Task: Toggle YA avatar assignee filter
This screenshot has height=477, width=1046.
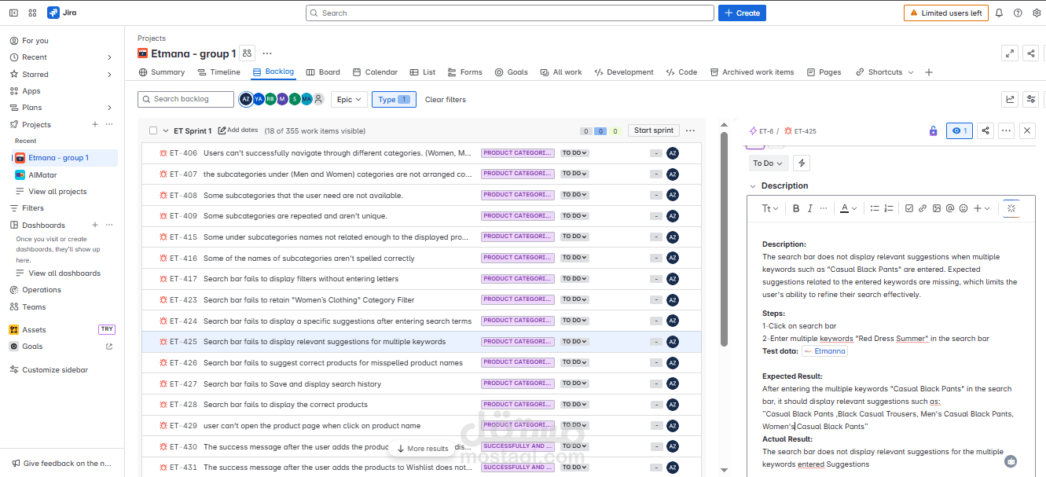Action: click(259, 99)
